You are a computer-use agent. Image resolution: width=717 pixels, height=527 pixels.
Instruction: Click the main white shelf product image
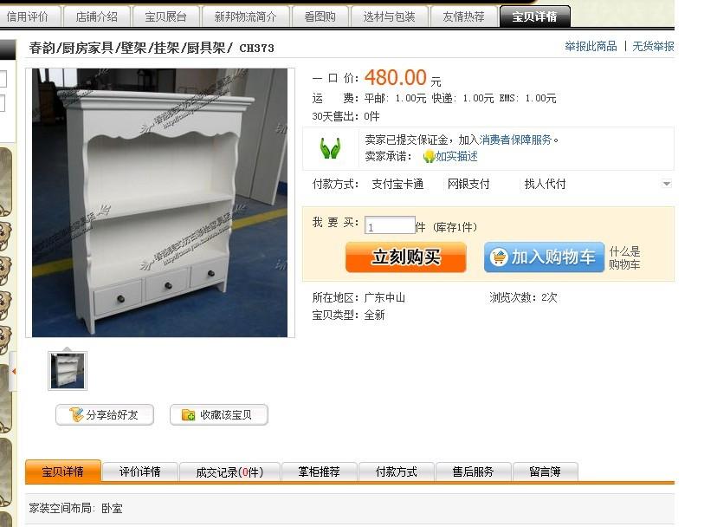pos(160,203)
